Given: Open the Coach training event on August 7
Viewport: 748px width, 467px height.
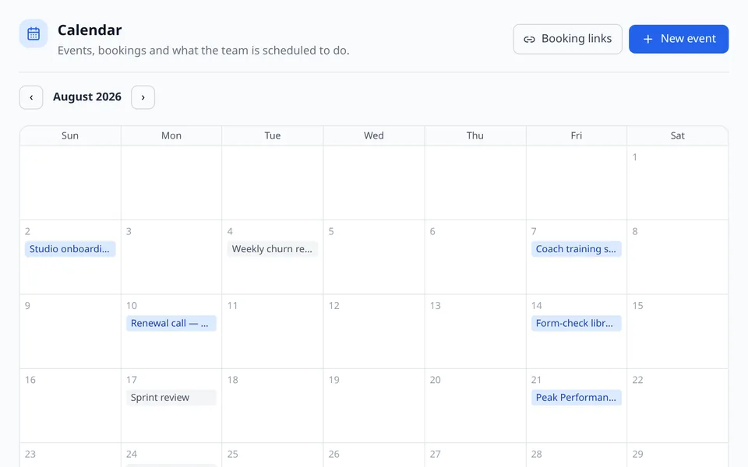Looking at the screenshot, I should click(577, 249).
